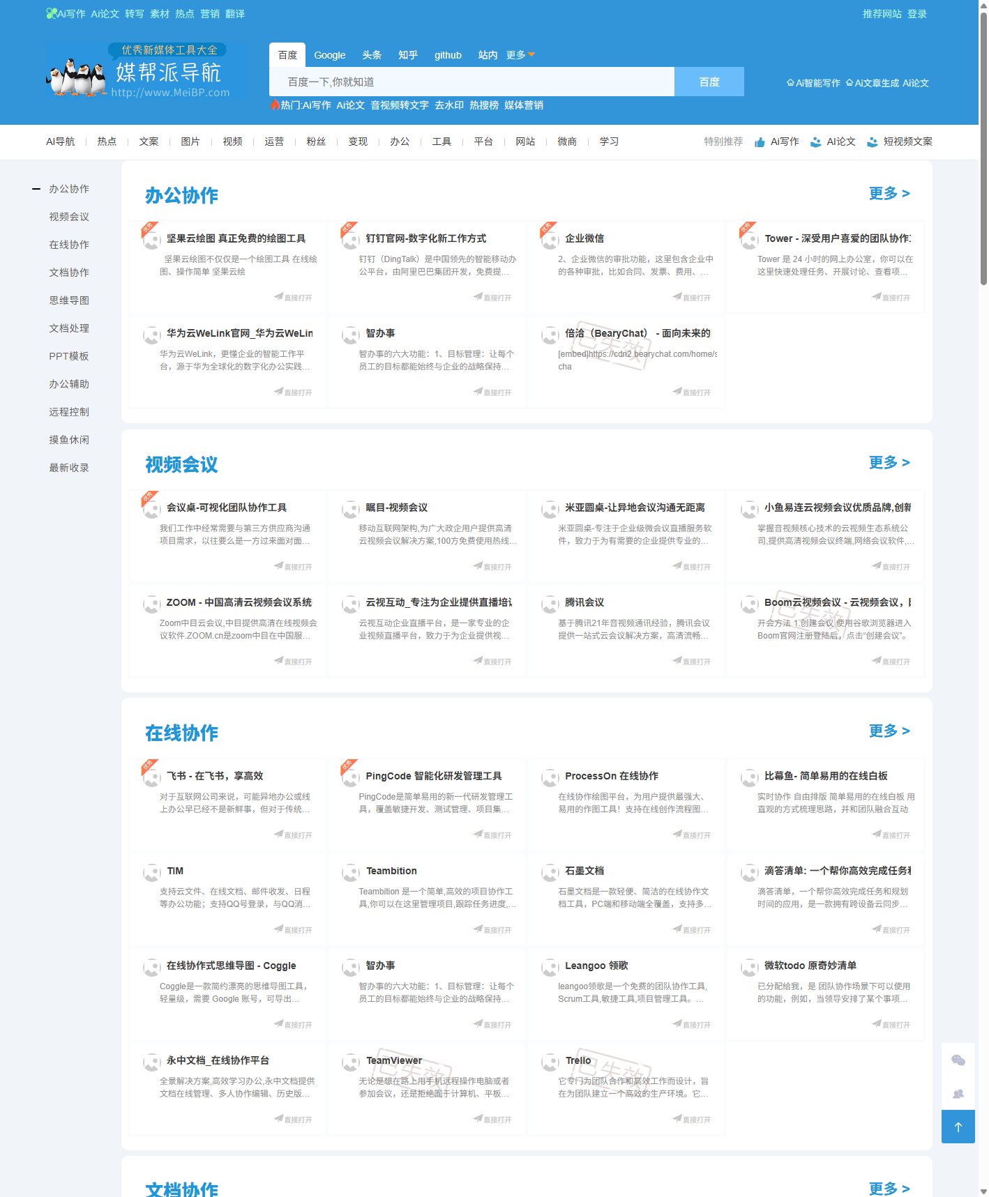Open 比幕鱼- 简单易用的在线白板 title
Viewport: 989px width, 1197px height.
coord(826,776)
